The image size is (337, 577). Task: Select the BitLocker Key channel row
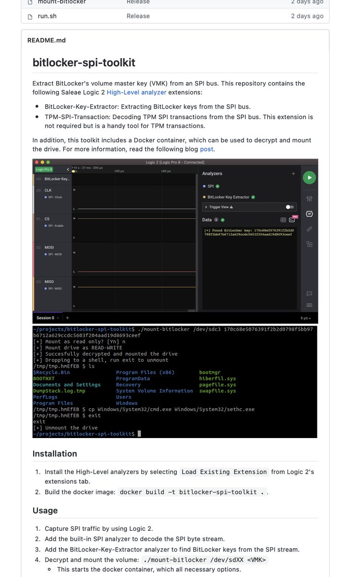52,179
